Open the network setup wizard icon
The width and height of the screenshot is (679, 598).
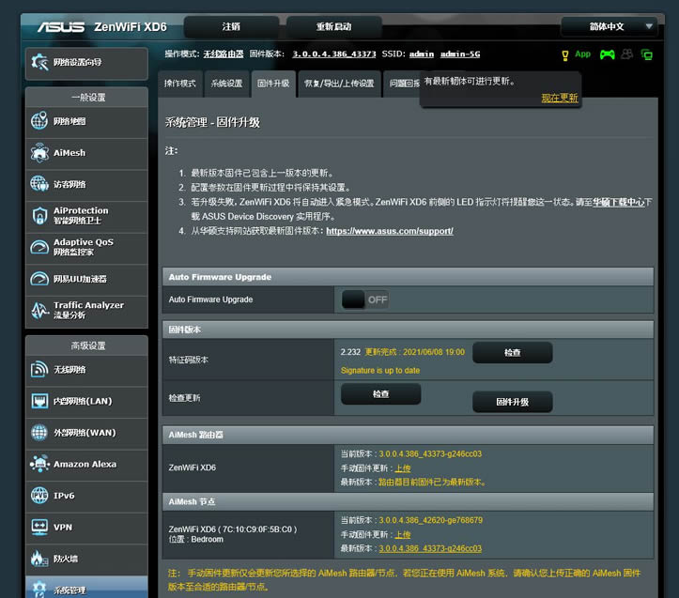point(39,62)
